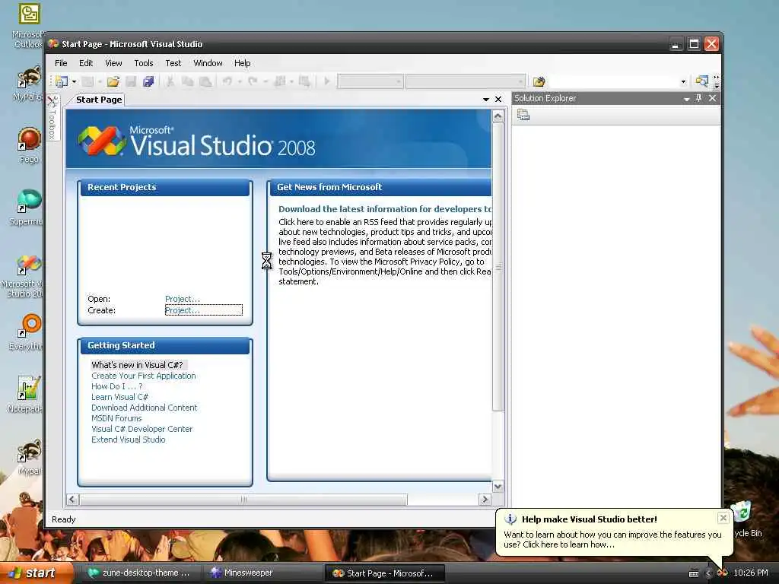This screenshot has height=584, width=779.
Task: Close the Start Page document with X
Action: (498, 100)
